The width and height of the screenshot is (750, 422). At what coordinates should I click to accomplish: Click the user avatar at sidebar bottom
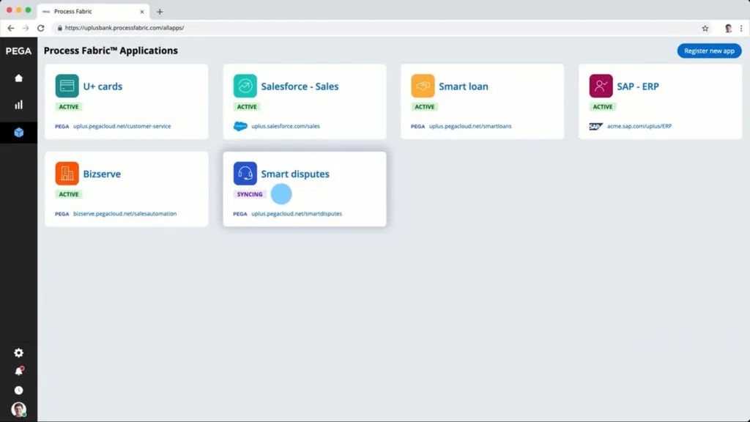pos(18,410)
